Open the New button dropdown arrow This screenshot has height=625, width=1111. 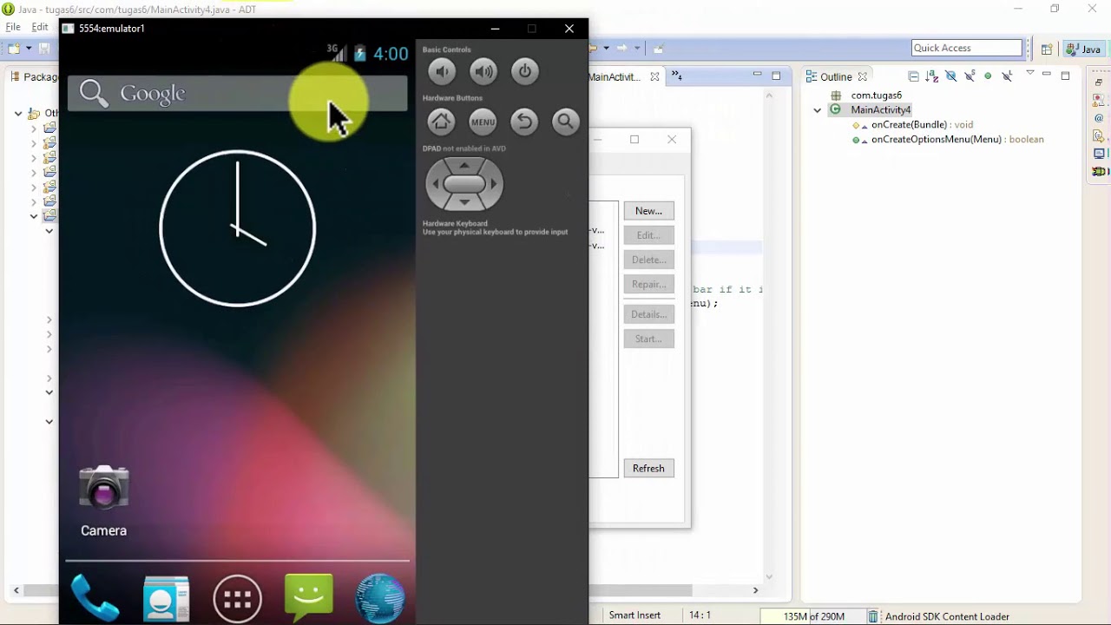click(x=28, y=49)
